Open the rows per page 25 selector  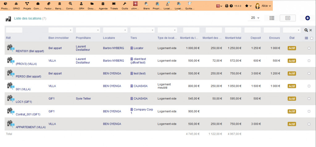255,18
